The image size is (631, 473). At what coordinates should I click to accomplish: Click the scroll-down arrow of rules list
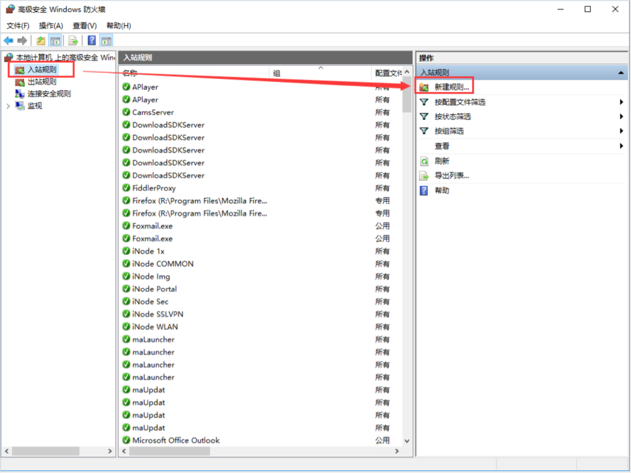tap(407, 441)
